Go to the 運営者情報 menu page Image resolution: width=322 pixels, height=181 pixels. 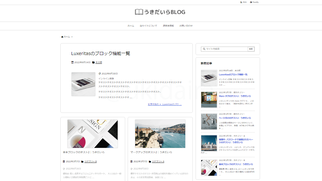point(168,26)
